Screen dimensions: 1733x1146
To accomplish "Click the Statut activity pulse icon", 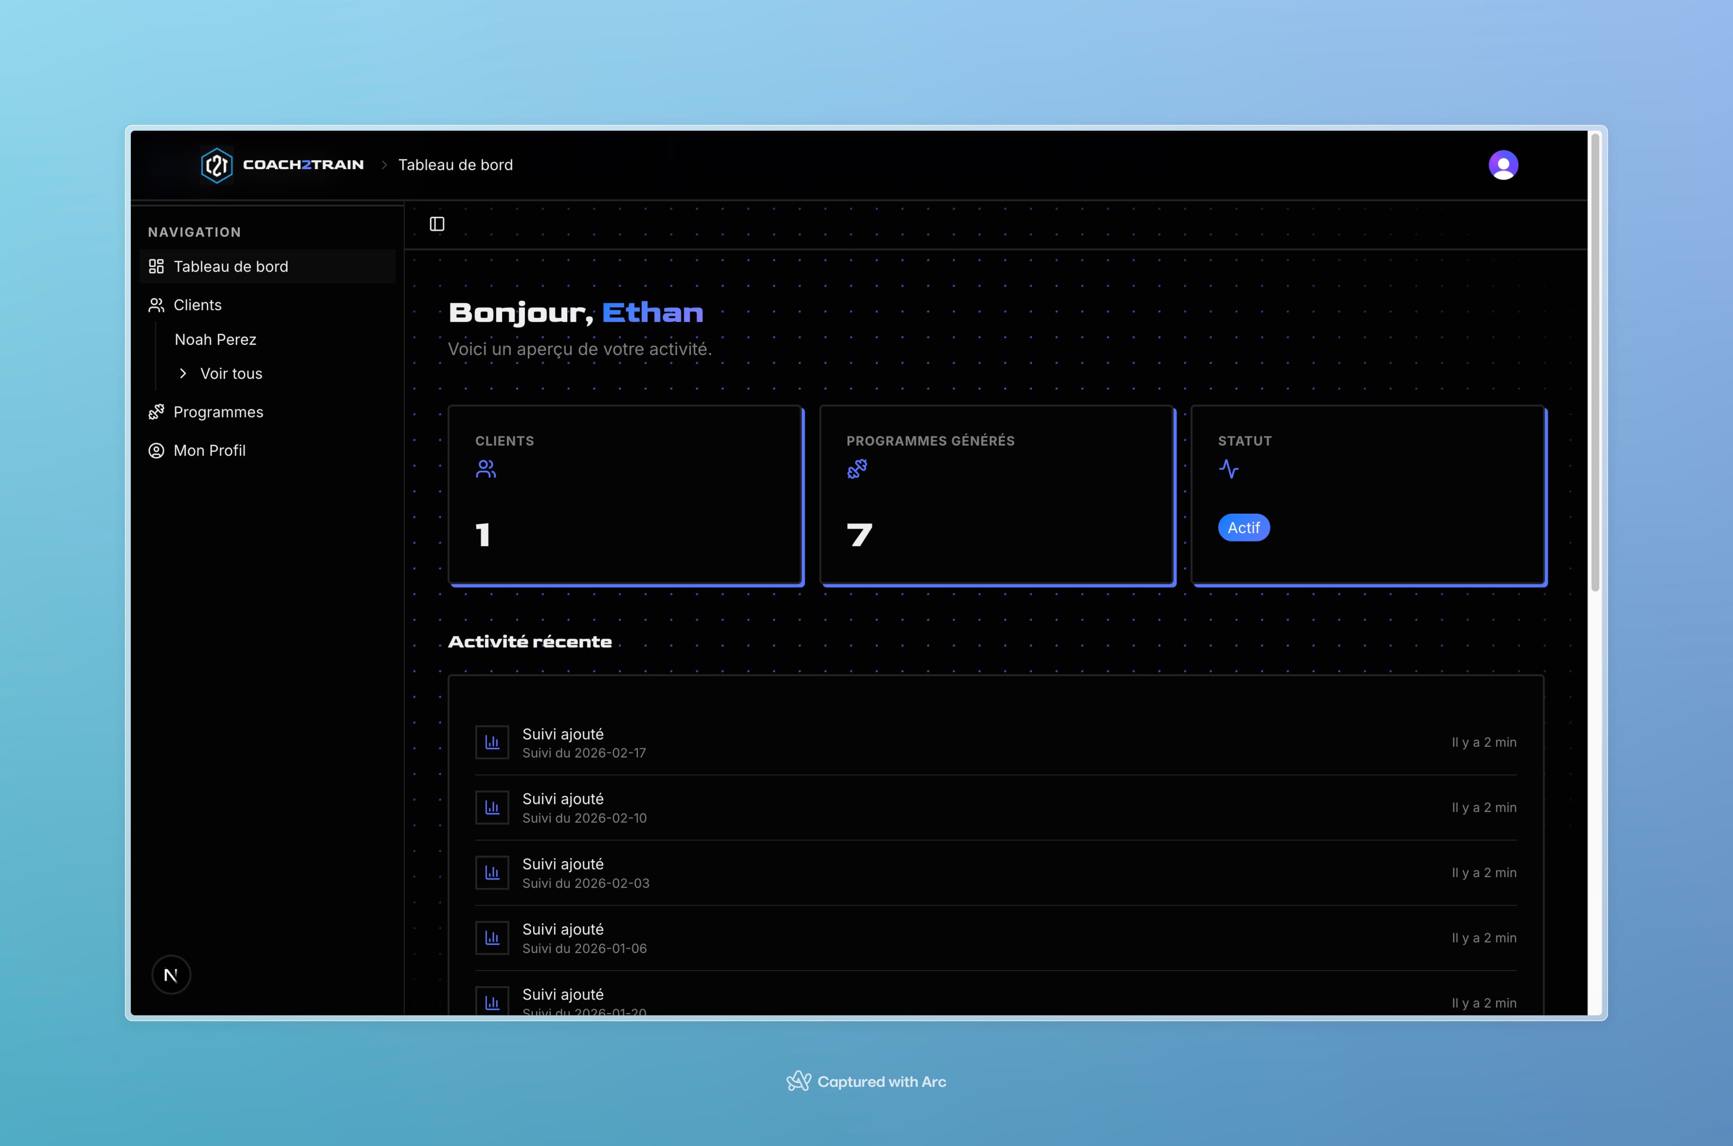I will tap(1228, 469).
